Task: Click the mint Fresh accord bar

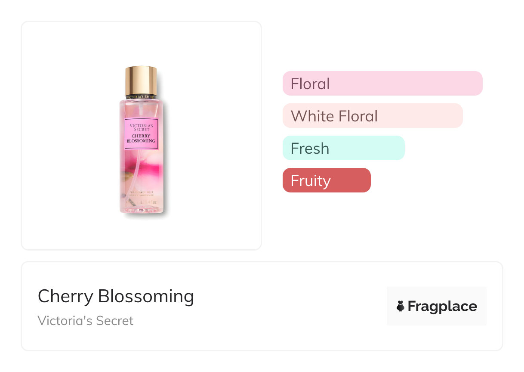Action: (343, 148)
